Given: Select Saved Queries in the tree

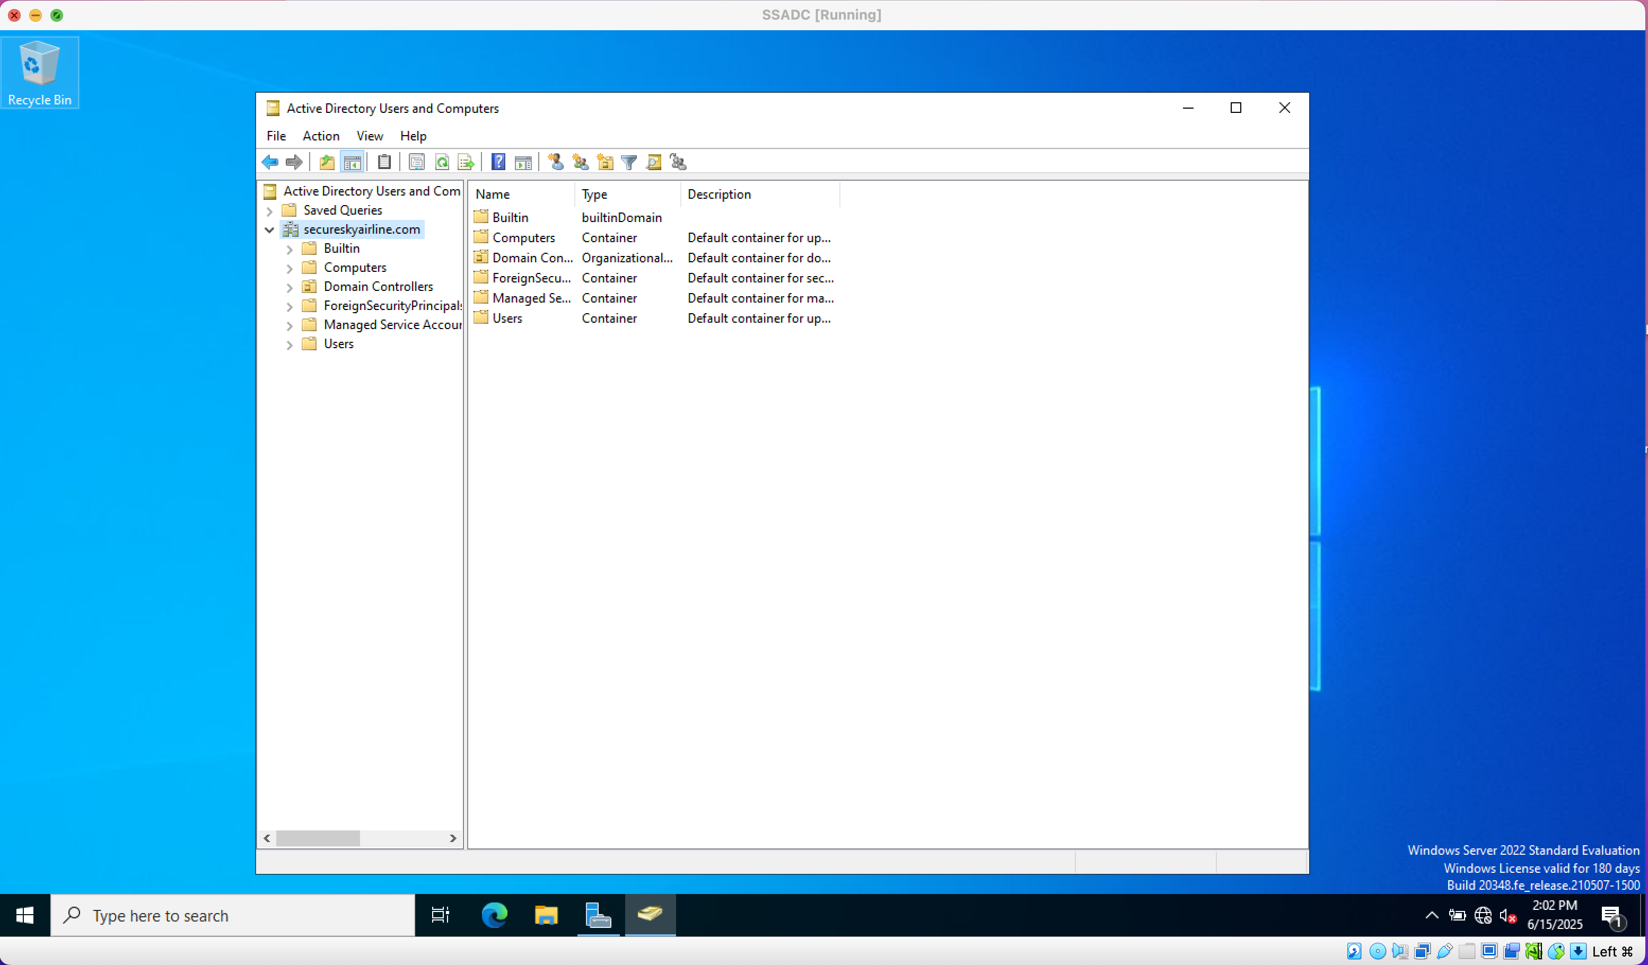Looking at the screenshot, I should (343, 210).
